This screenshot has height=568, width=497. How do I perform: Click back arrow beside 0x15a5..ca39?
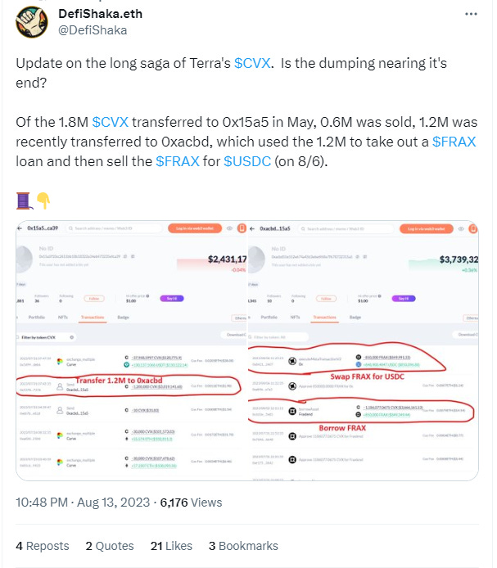click(20, 228)
